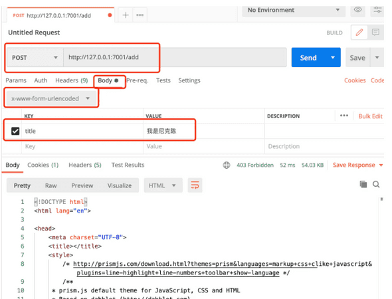Screen dimensions: 392x299
Task: Expand the POST method dropdown
Action: click(35, 58)
